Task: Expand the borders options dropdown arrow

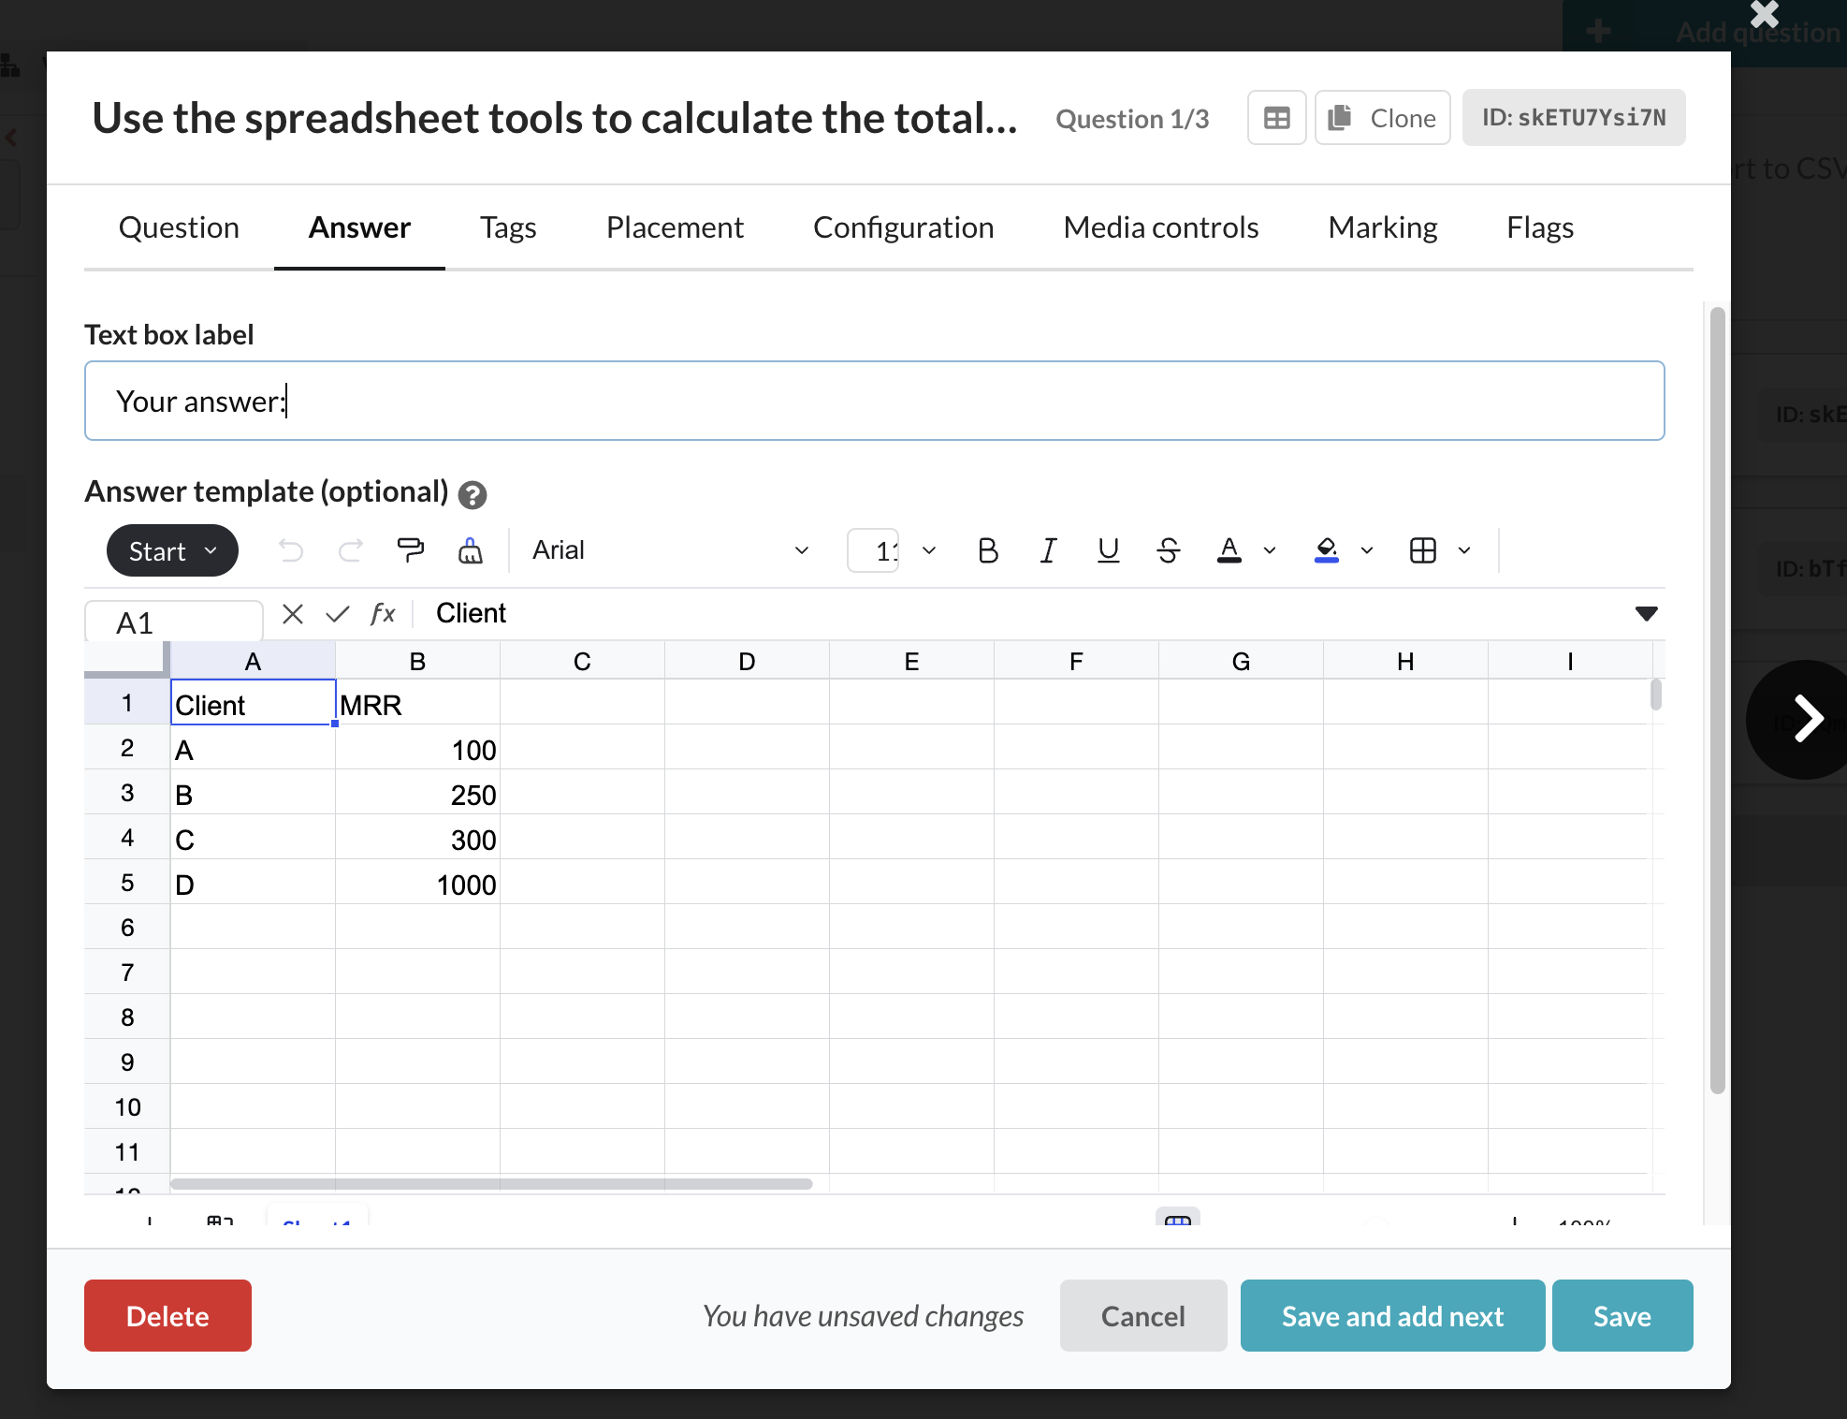Action: pos(1464,550)
